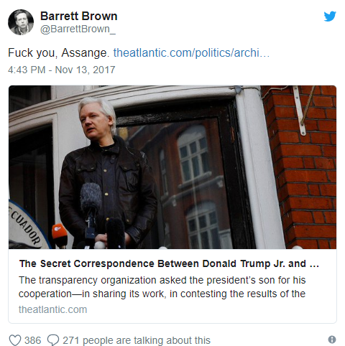Open the Barrett Brown display name
This screenshot has width=345, height=346.
click(x=78, y=17)
